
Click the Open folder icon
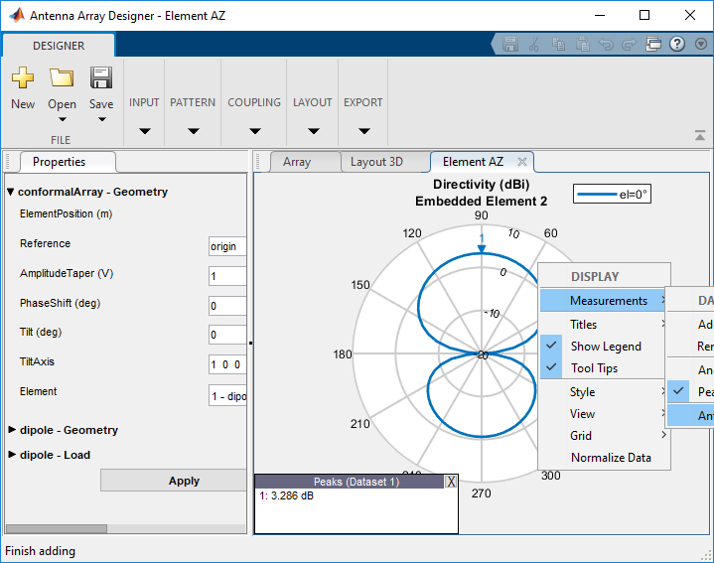[62, 78]
